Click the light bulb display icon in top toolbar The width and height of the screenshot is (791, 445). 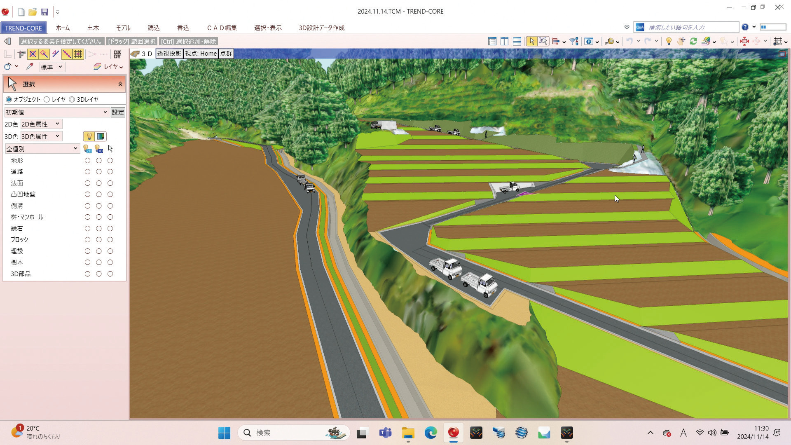[669, 41]
